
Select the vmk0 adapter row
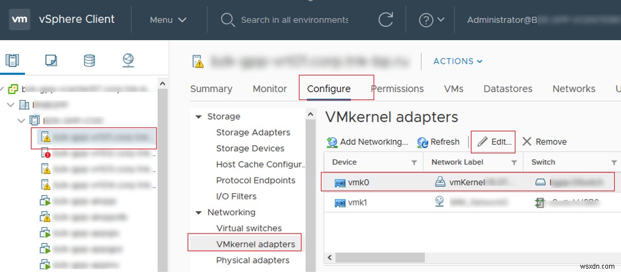[472, 182]
